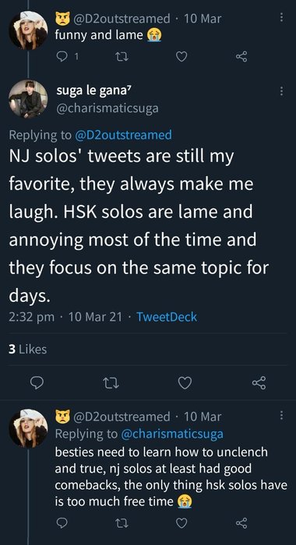Reply to the 'besties need to learn' tweet

(62, 522)
